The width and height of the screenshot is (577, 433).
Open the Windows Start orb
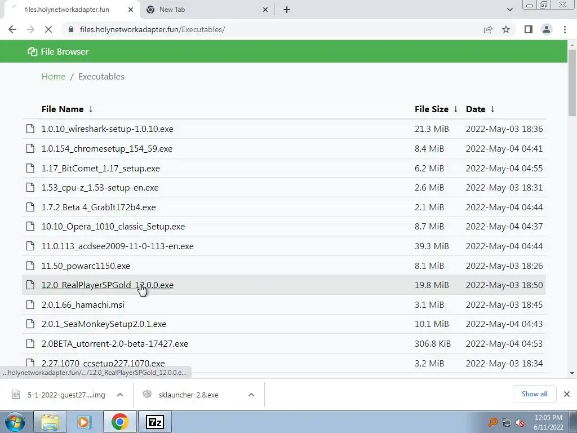click(15, 422)
